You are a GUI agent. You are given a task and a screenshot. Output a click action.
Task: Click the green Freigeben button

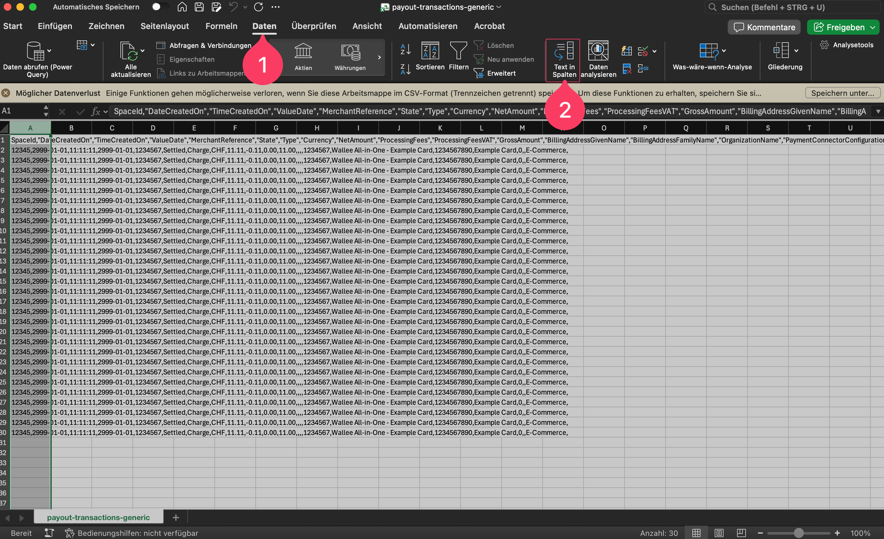click(x=843, y=27)
